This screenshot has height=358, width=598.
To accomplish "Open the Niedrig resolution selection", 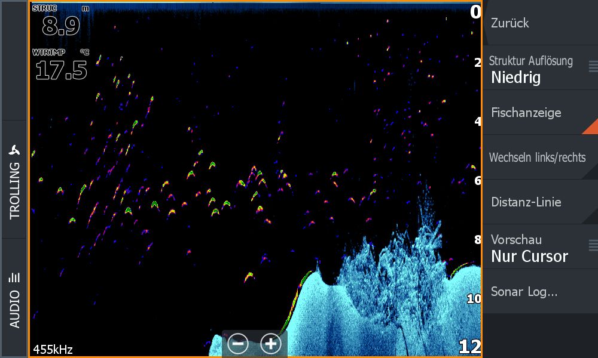I will (x=515, y=77).
